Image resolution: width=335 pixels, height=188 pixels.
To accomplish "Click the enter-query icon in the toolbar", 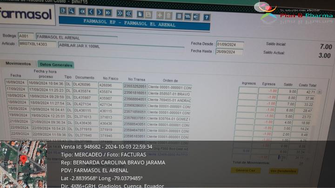I will pyautogui.click(x=63, y=11).
